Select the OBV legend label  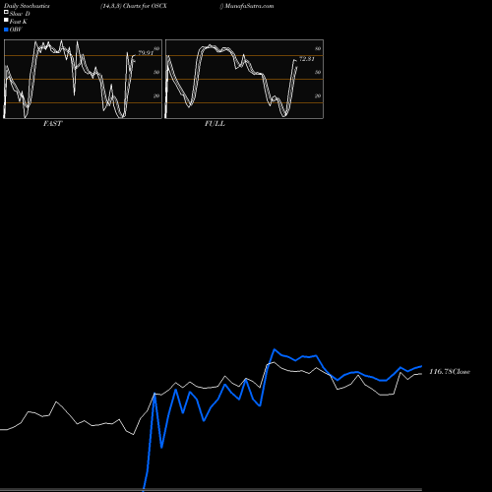16,30
